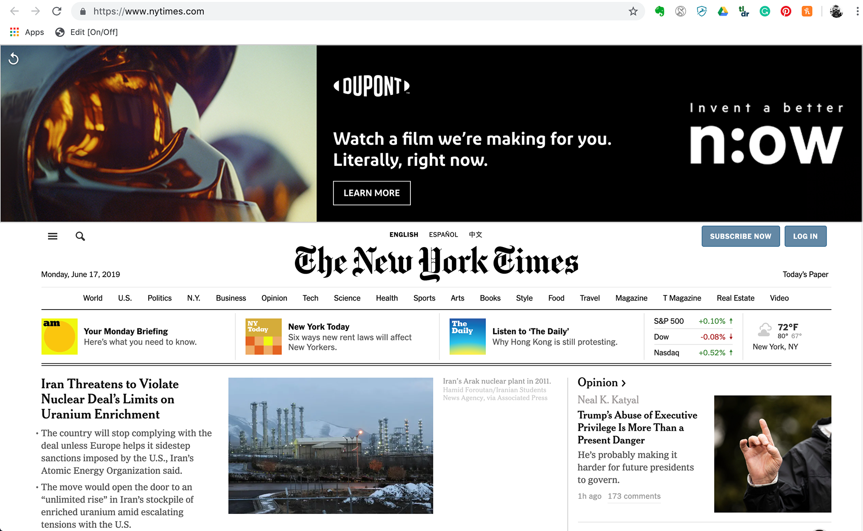The image size is (863, 531).
Task: Click the Nasdaq +0.52% row
Action: [x=693, y=353]
